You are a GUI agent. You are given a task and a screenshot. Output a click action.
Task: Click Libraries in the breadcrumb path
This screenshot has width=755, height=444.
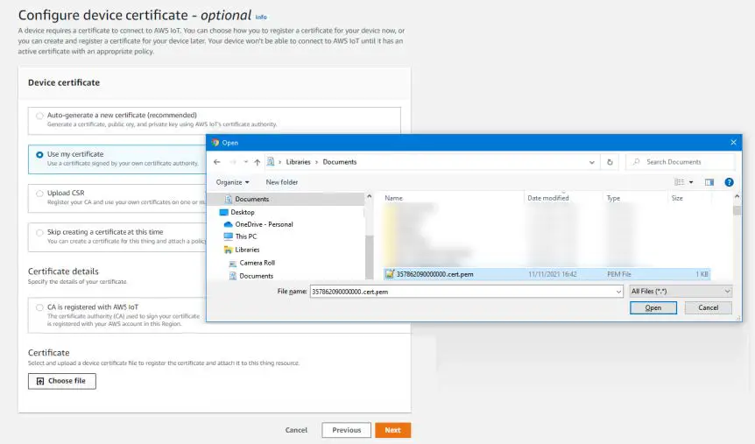298,162
